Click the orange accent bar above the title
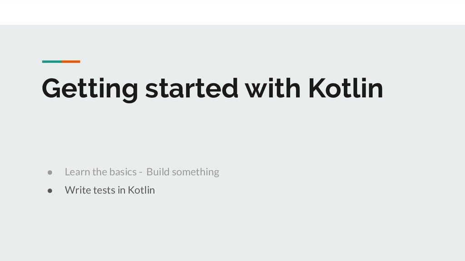Viewport: 465px width, 261px height. coord(71,62)
